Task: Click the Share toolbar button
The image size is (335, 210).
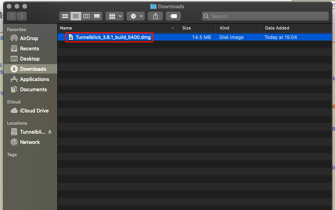Action: point(156,16)
